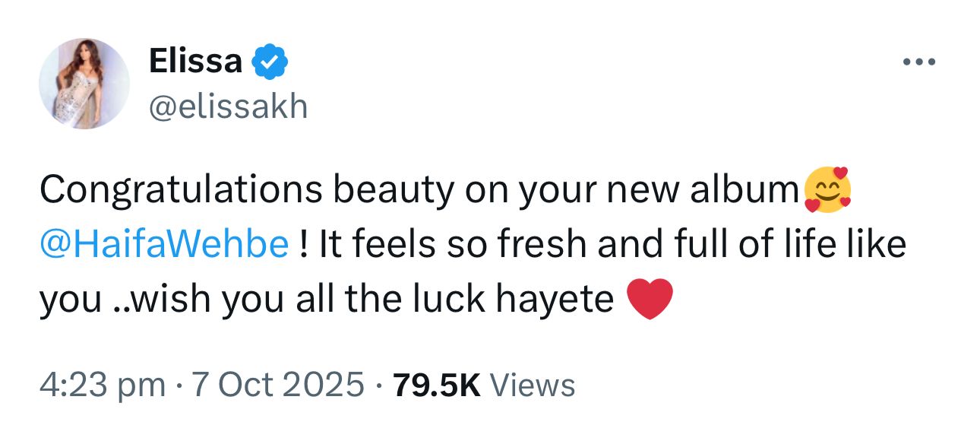Image resolution: width=980 pixels, height=441 pixels.
Task: Open the @elissakh handle link
Action: tap(228, 106)
